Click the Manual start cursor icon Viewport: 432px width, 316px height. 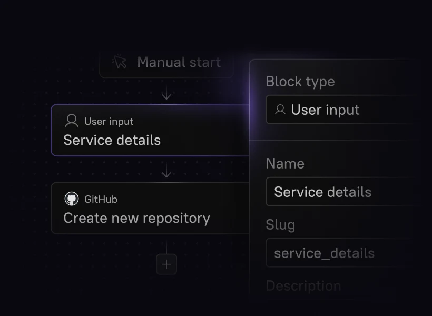tap(120, 62)
